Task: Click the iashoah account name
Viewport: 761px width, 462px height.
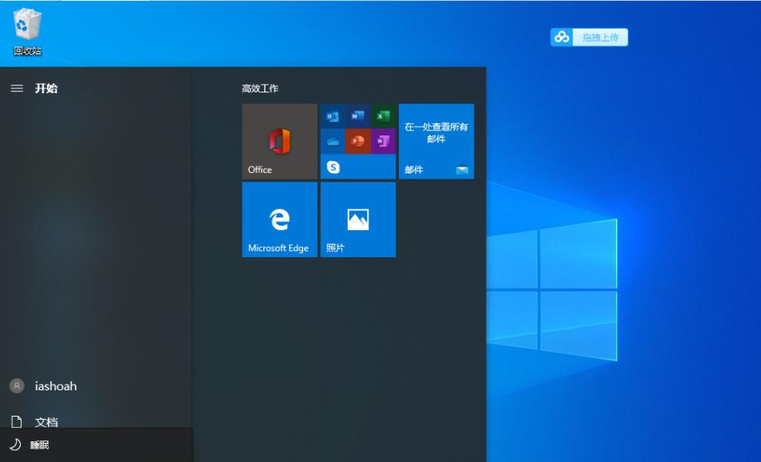Action: coord(56,386)
